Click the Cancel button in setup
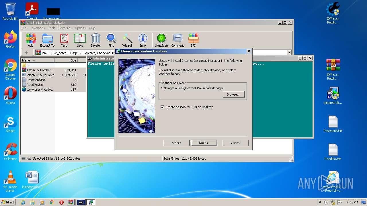367x206 pixels. 235,143
